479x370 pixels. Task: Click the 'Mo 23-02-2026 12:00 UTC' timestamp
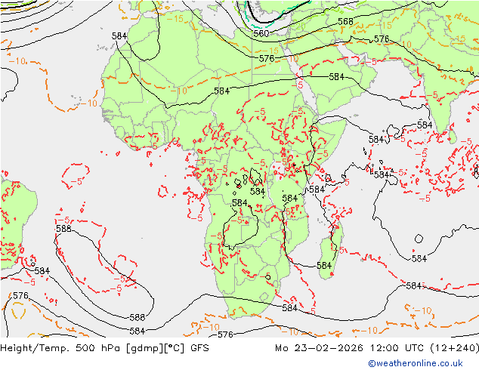point(350,347)
